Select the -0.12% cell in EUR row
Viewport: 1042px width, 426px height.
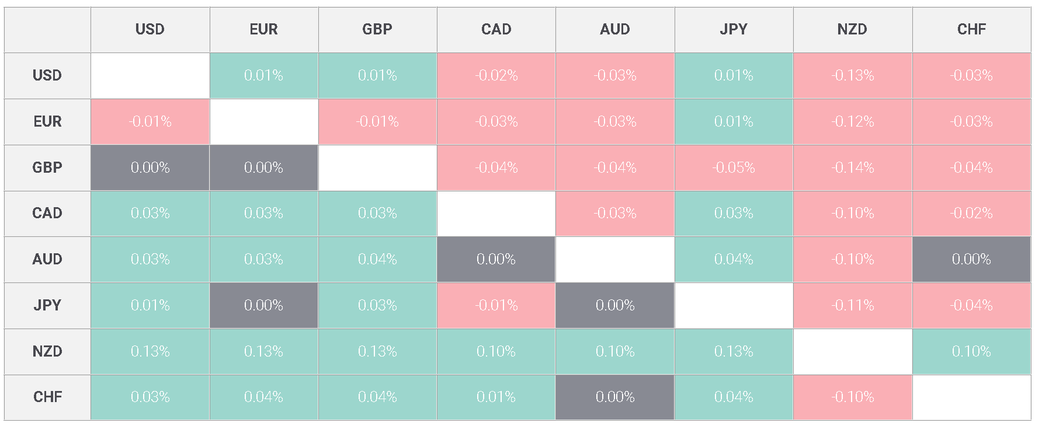click(852, 121)
